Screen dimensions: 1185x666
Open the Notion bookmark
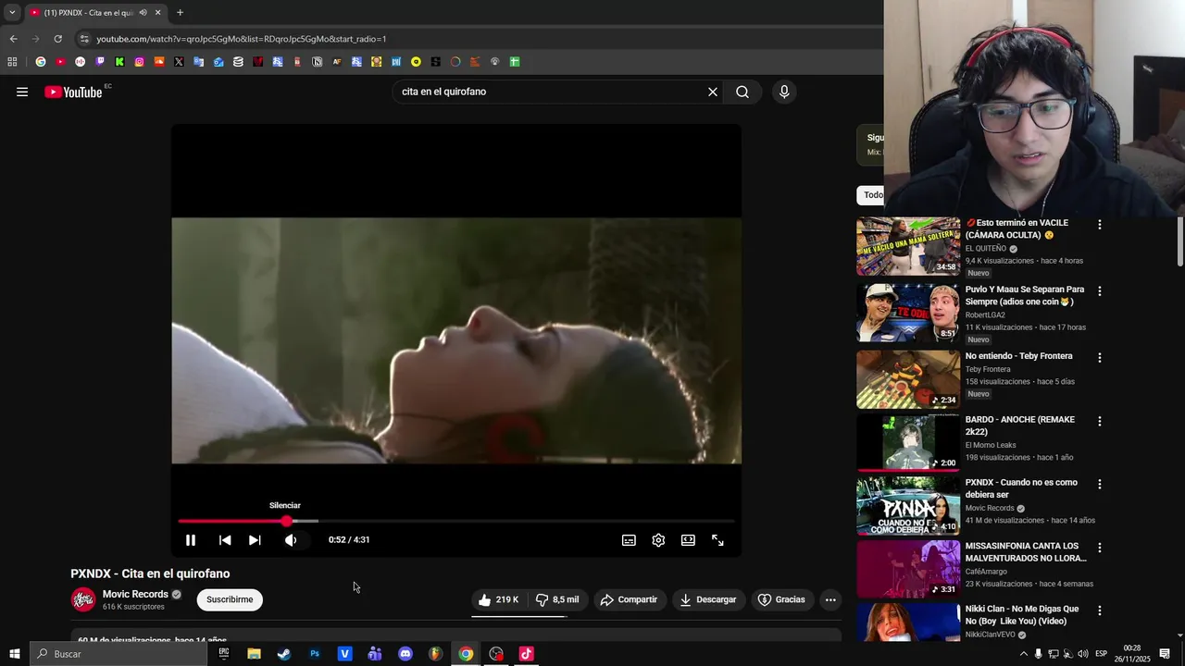coord(317,62)
